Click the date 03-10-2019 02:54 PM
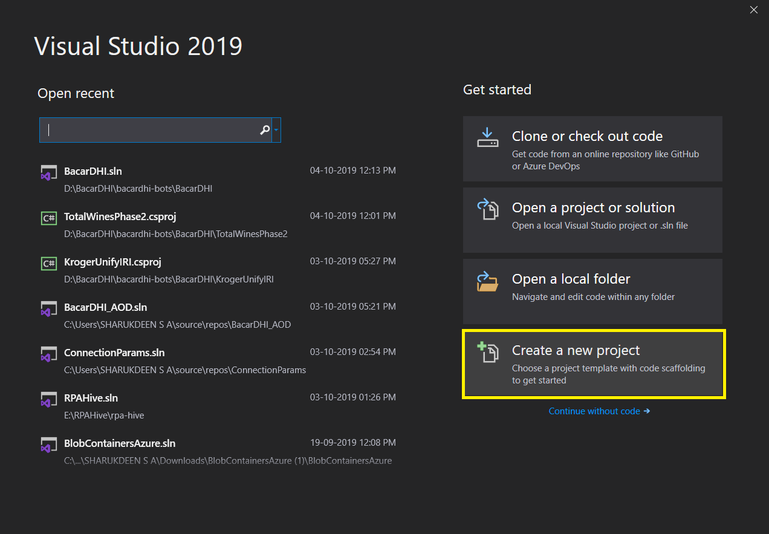 click(353, 352)
